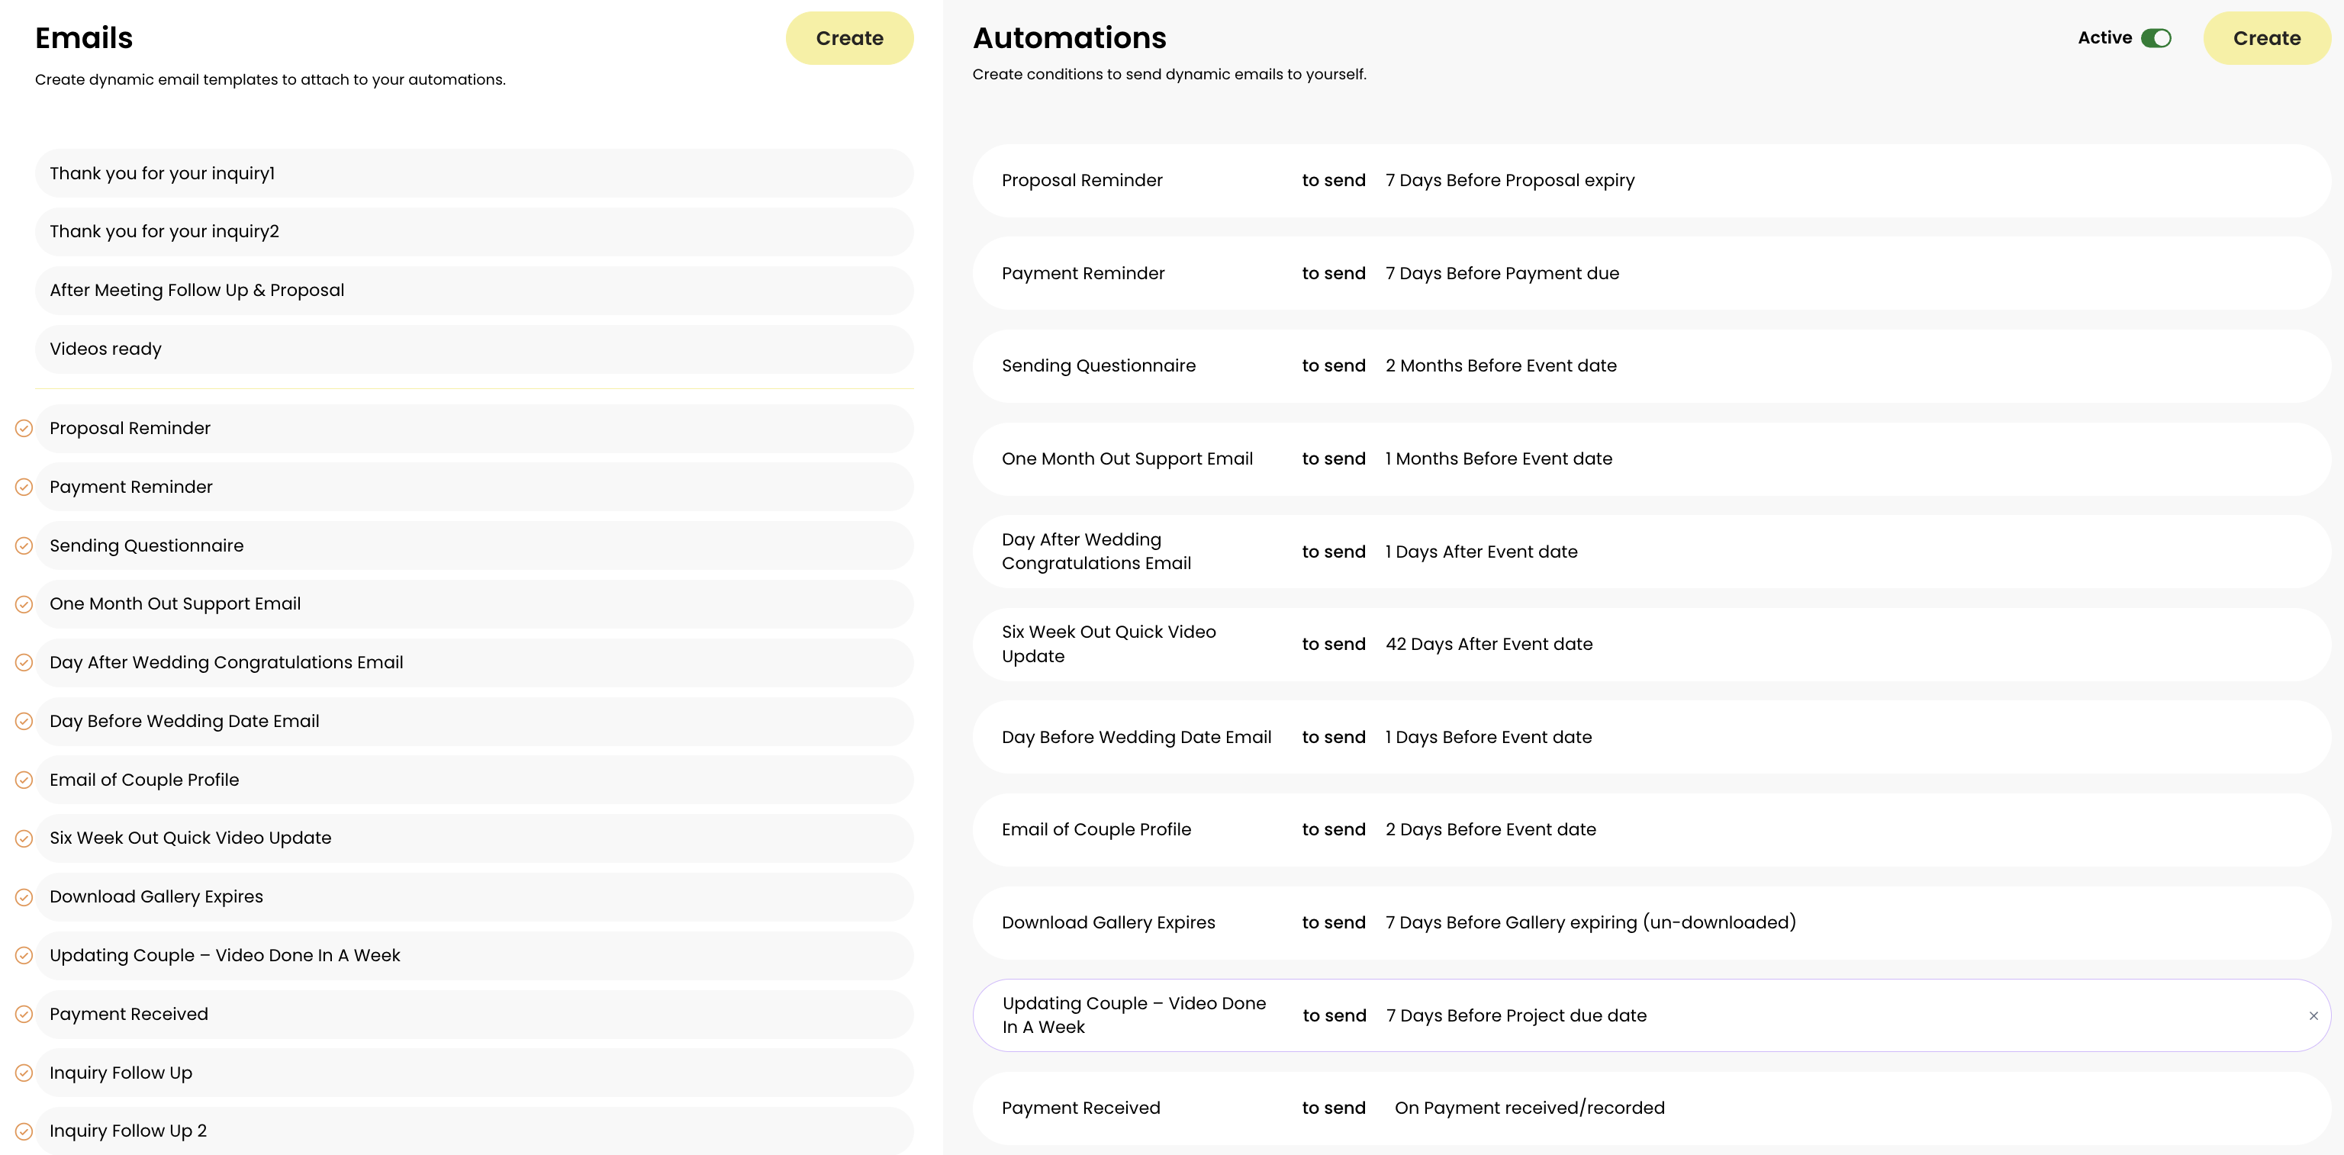
Task: Click check icon beside Six Week Out Quick Video Update
Action: pos(24,838)
